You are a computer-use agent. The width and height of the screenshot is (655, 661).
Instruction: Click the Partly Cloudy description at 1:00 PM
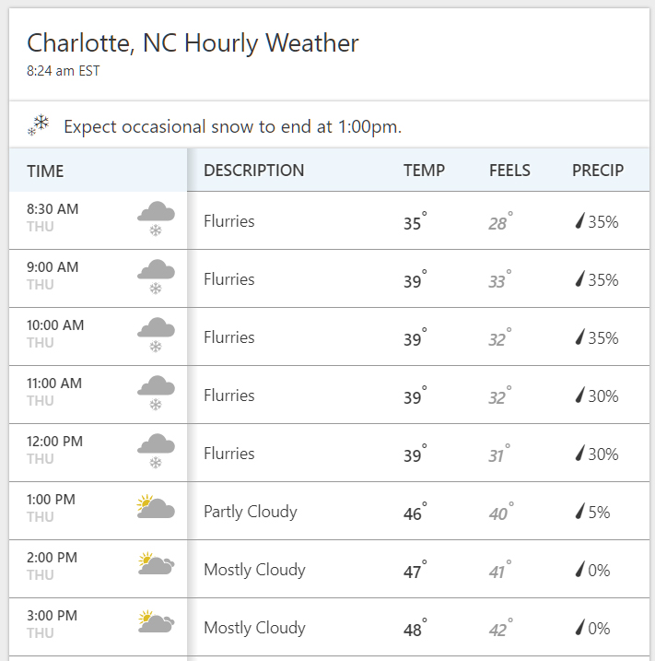coord(251,512)
